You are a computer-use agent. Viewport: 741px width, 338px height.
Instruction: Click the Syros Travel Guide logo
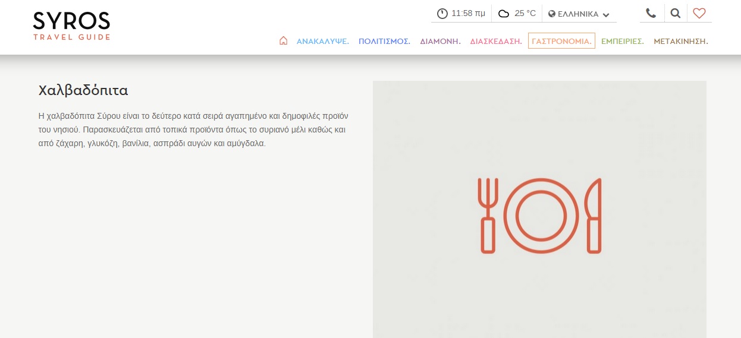click(71, 26)
